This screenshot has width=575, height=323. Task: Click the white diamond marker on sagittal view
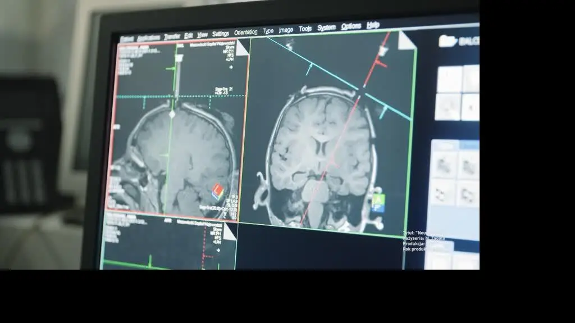coord(172,115)
